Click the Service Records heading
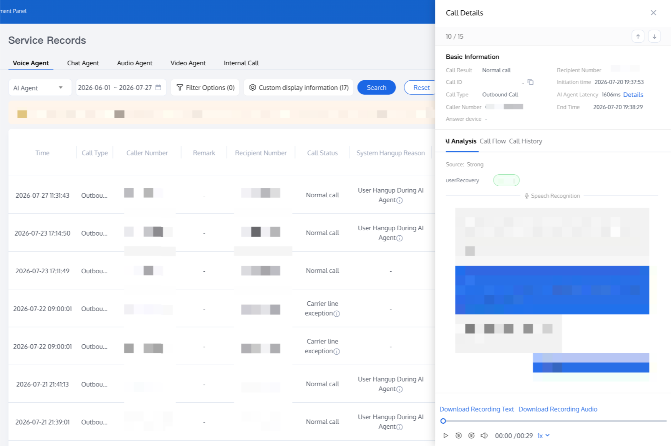The width and height of the screenshot is (671, 446). (47, 40)
